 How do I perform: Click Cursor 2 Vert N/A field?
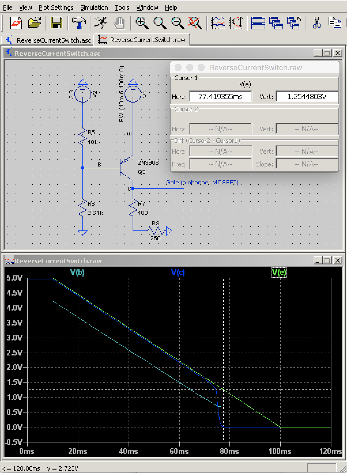coord(307,129)
